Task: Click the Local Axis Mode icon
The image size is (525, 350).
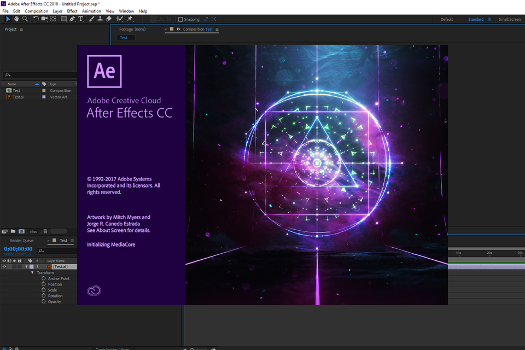Action: coord(153,19)
